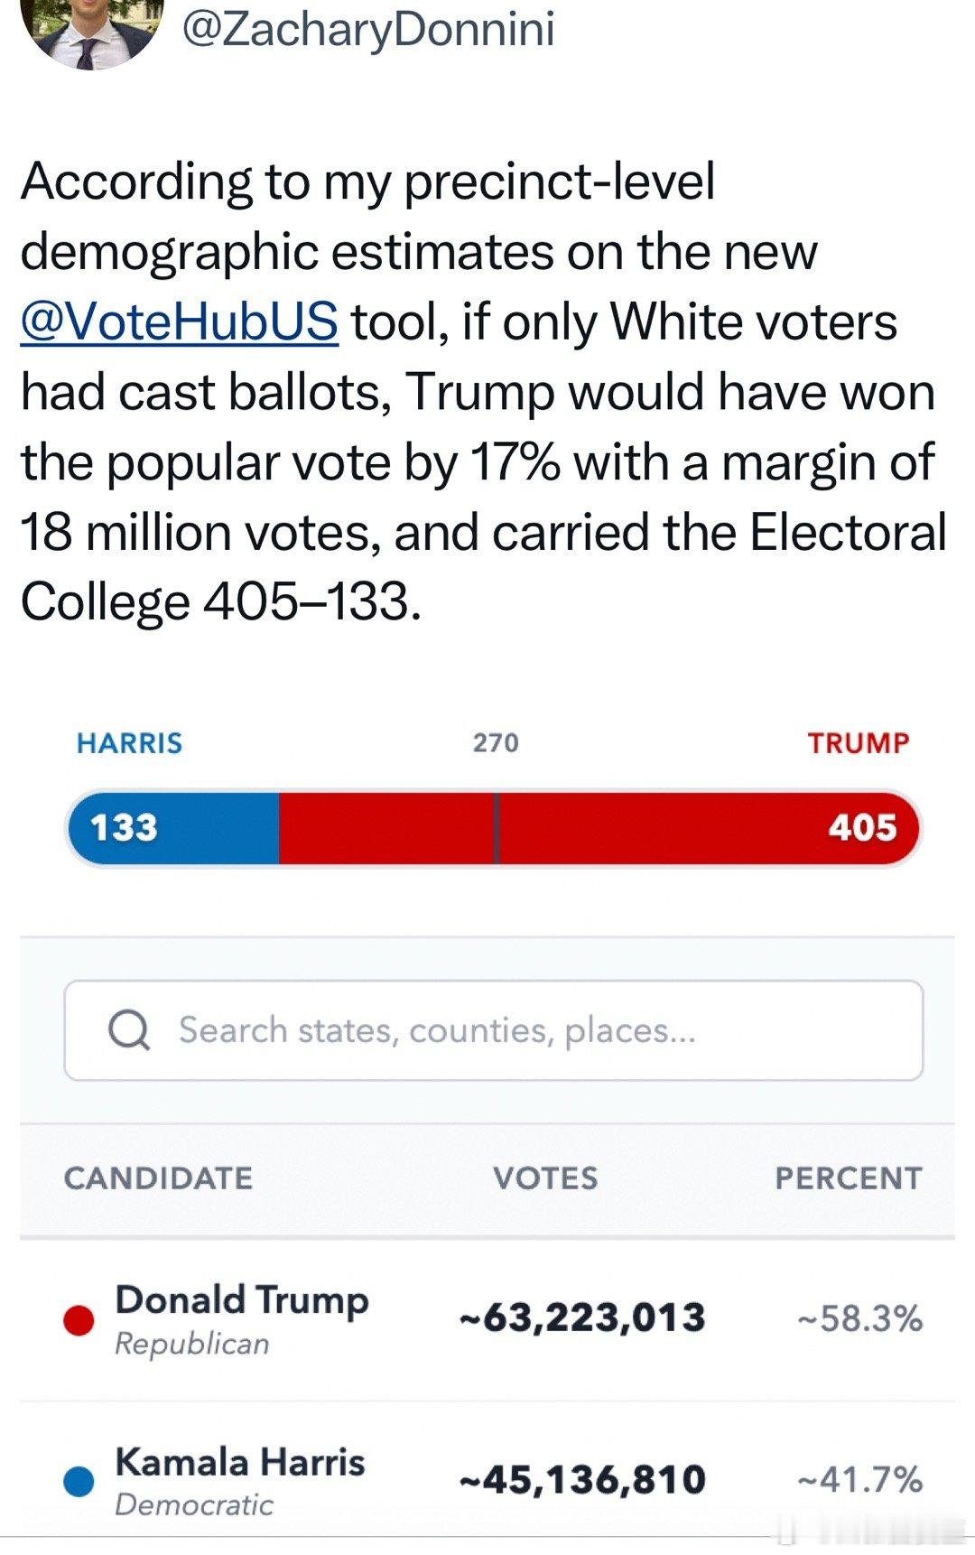
Task: Sort by the CANDIDATE column header
Action: 159,1178
